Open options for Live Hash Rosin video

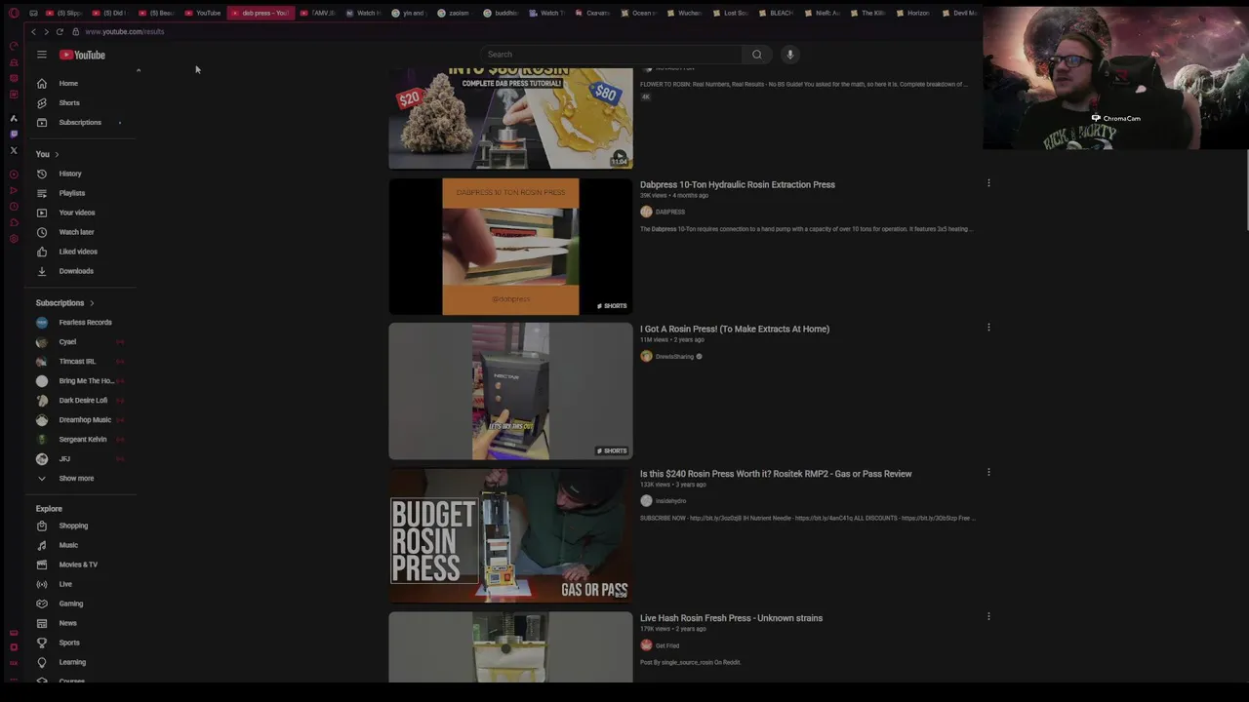coord(988,617)
